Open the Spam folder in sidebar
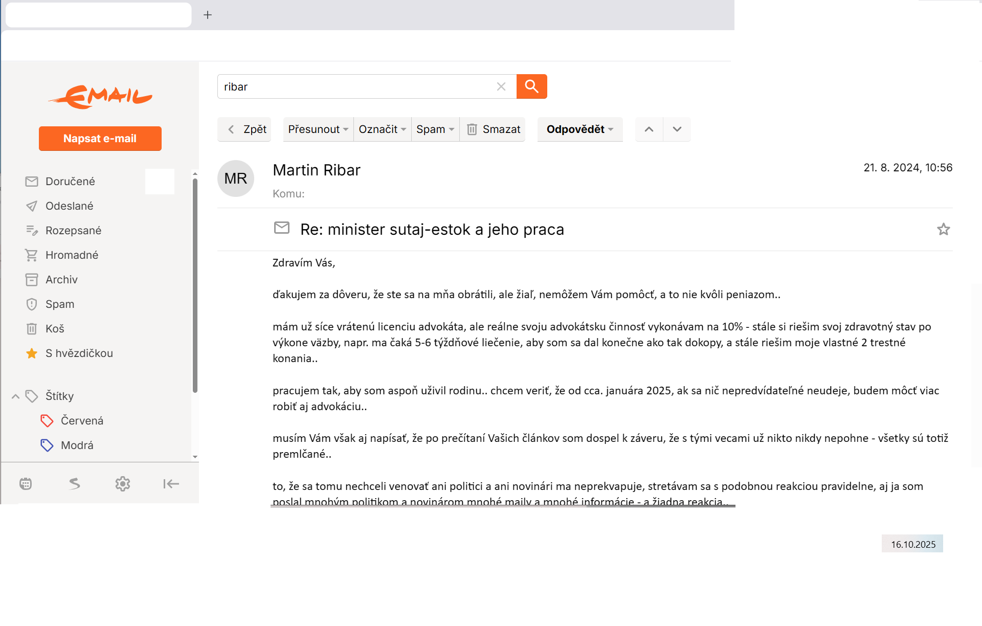This screenshot has width=982, height=626. coord(59,304)
